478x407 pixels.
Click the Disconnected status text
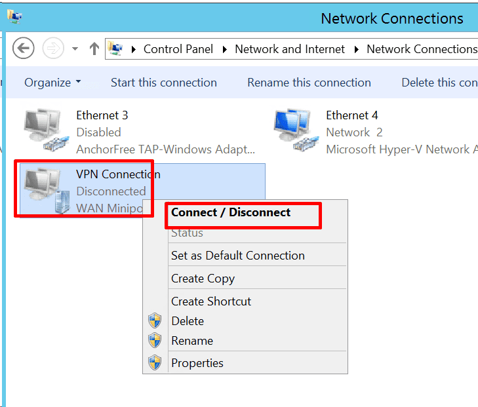[x=111, y=191]
